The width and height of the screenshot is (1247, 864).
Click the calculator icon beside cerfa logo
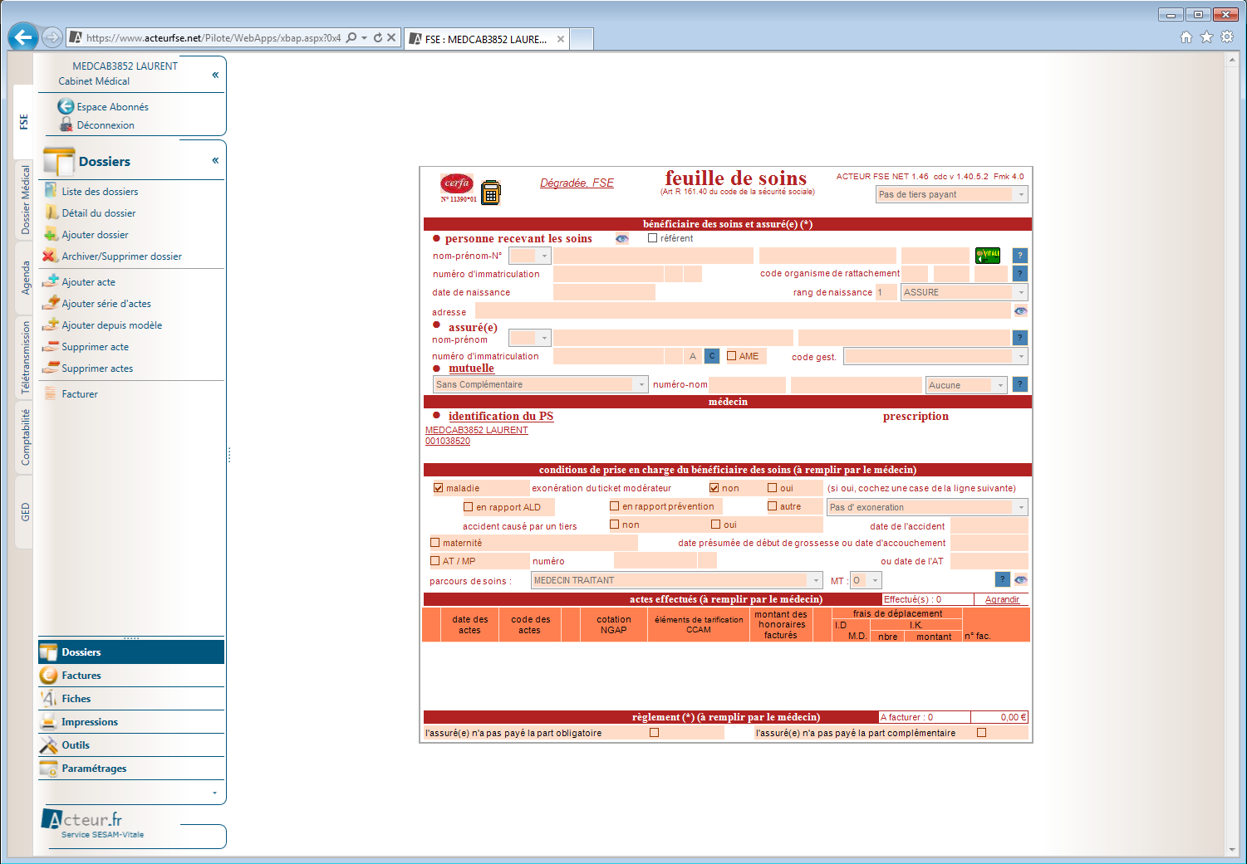coord(491,193)
